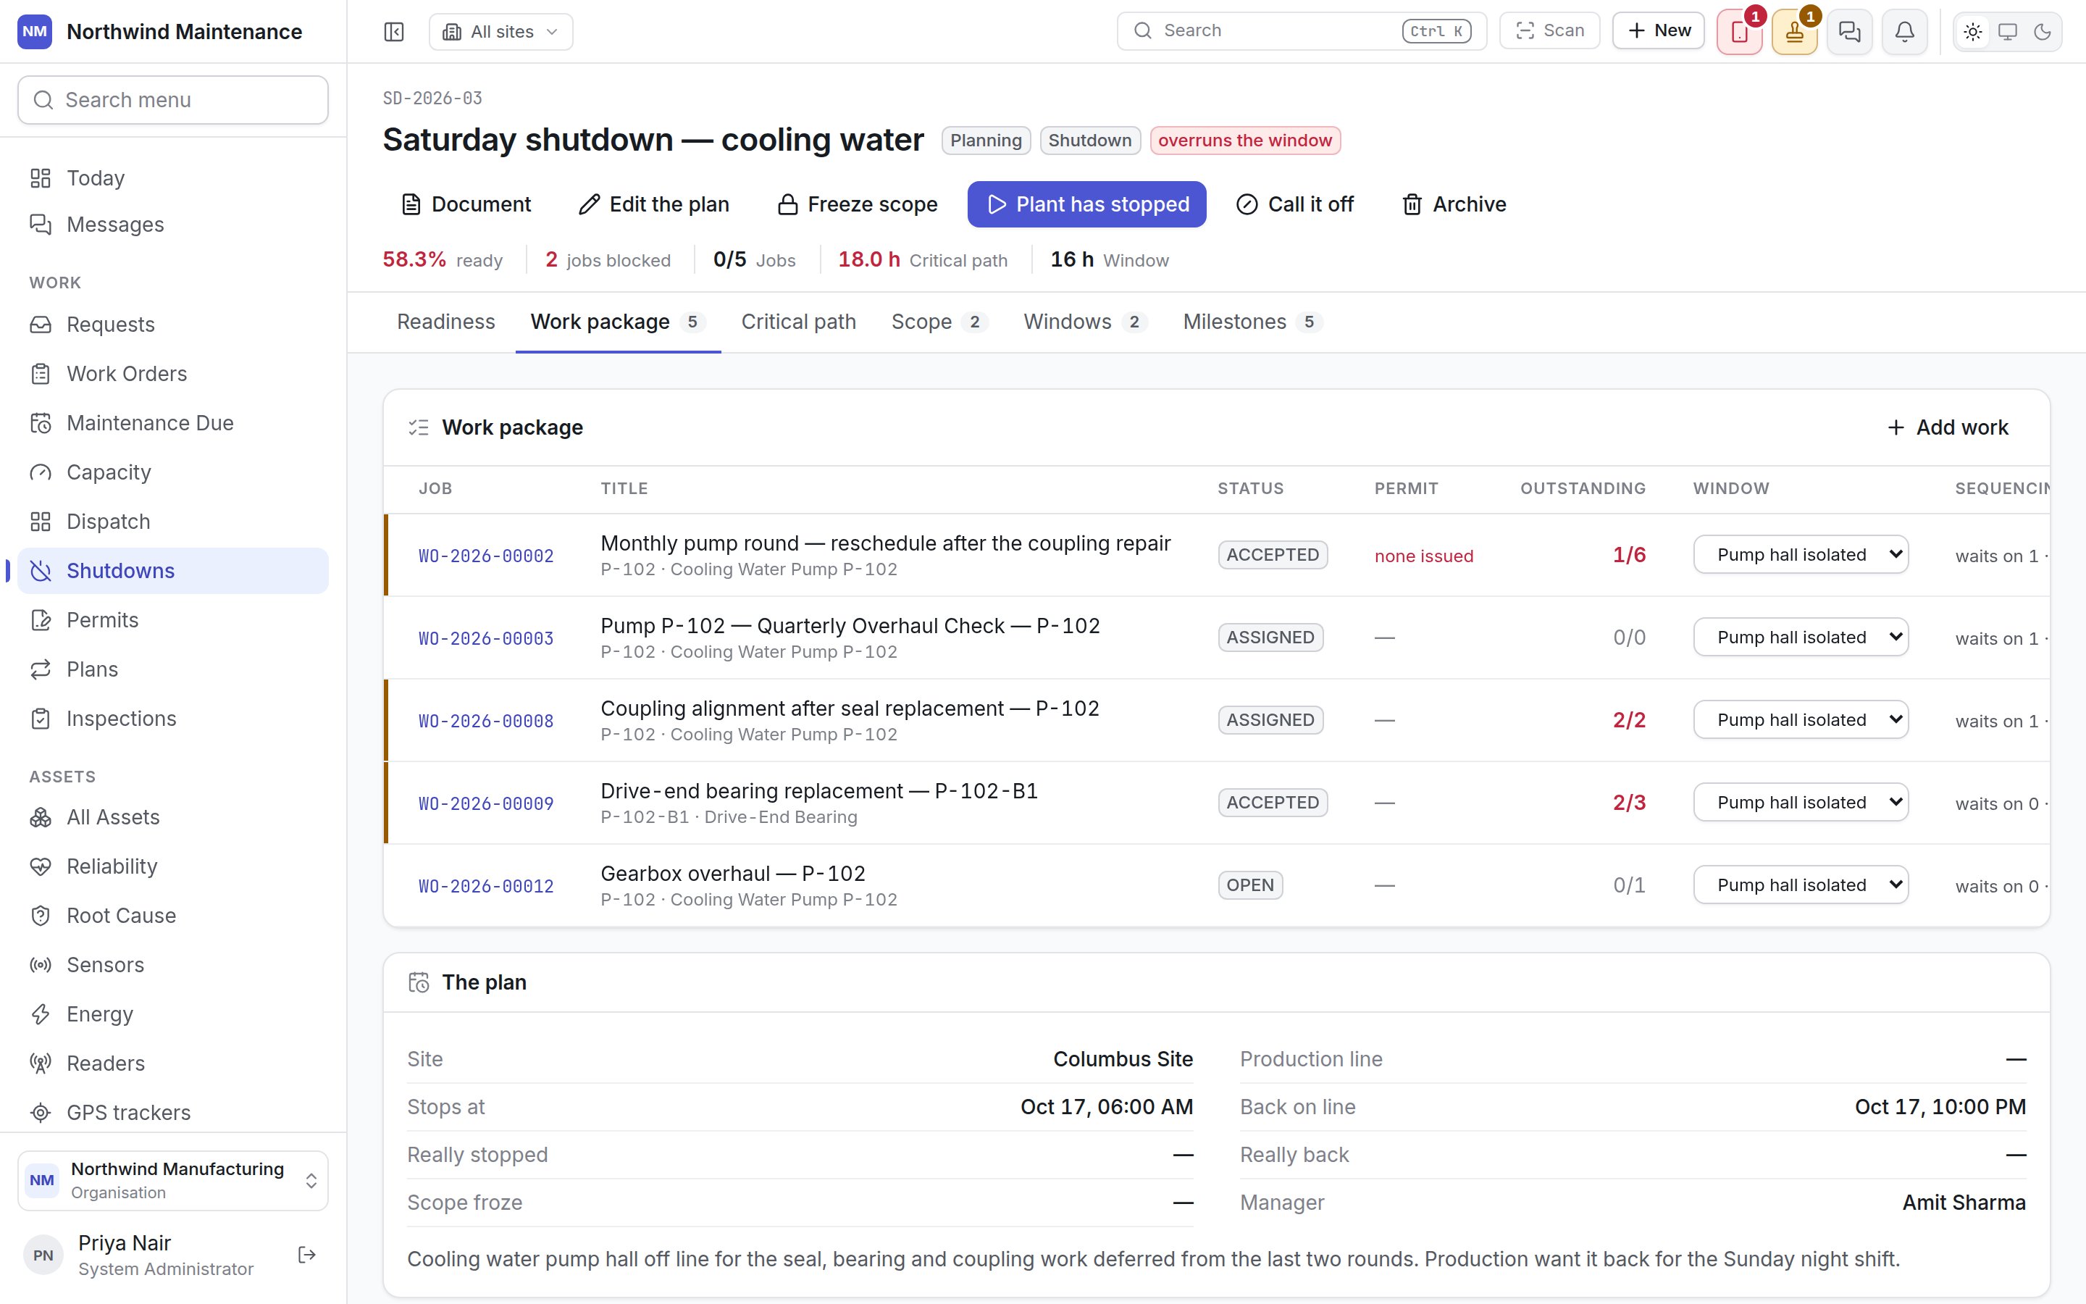2086x1304 pixels.
Task: Open work order WO-2026-00012 link
Action: (x=486, y=887)
